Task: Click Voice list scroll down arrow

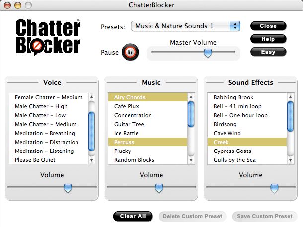Action: pos(92,160)
